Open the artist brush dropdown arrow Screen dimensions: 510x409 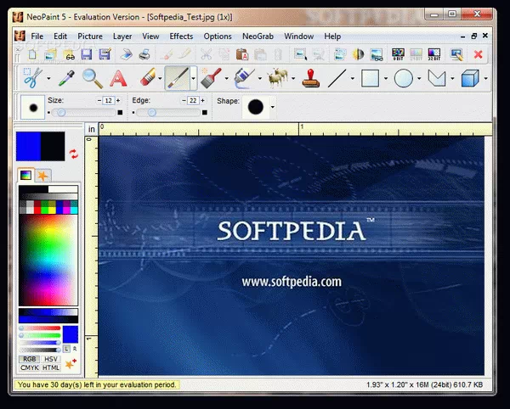coord(193,78)
